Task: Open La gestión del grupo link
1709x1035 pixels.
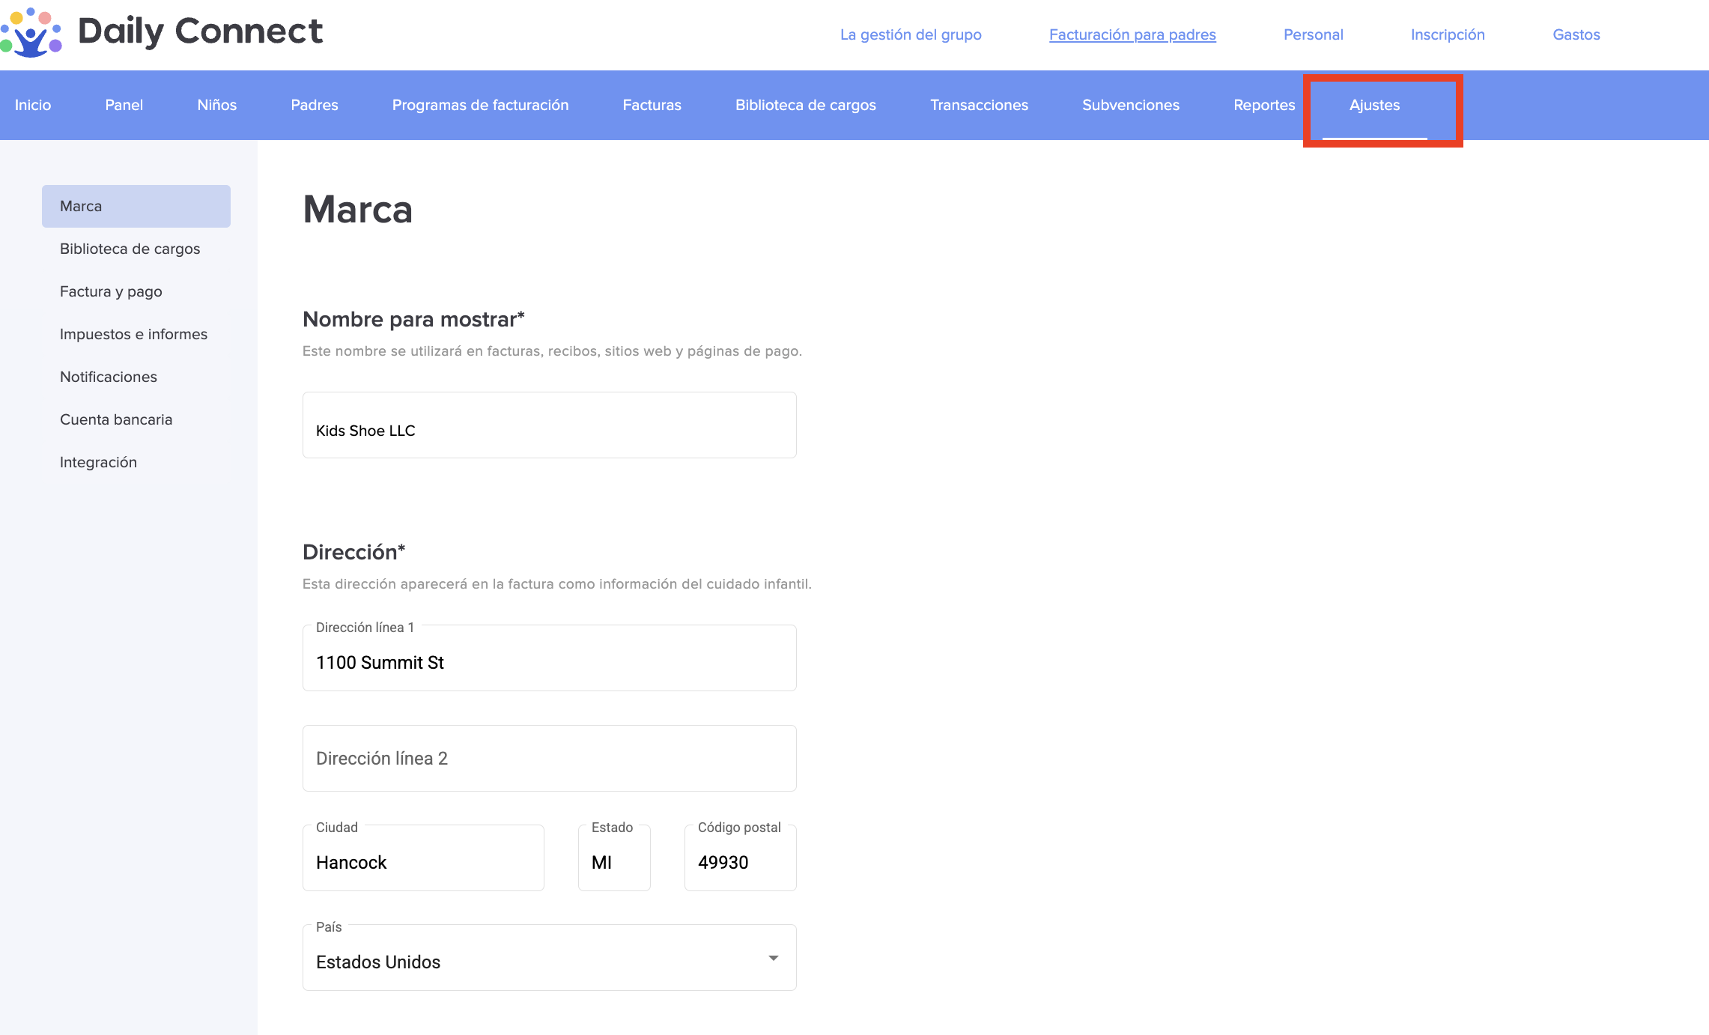Action: click(910, 34)
